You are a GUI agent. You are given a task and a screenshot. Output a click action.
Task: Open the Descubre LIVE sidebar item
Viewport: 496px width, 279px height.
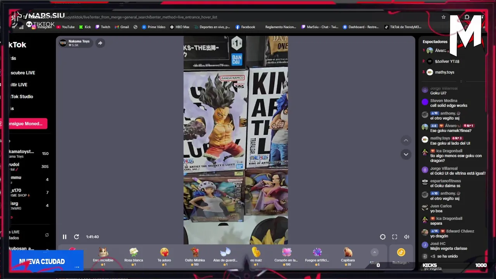pos(22,73)
